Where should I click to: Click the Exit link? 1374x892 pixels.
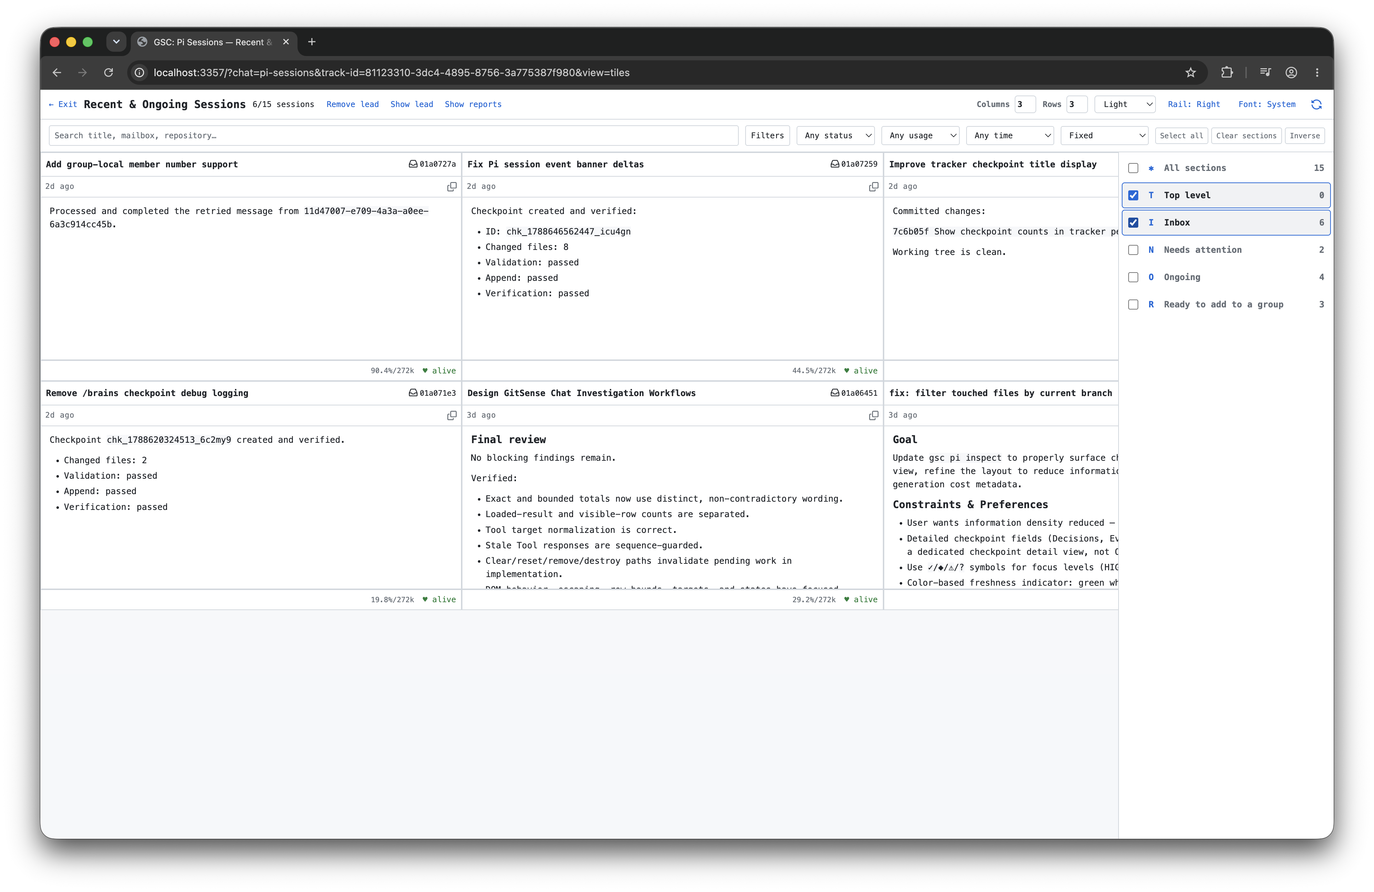[x=63, y=104]
